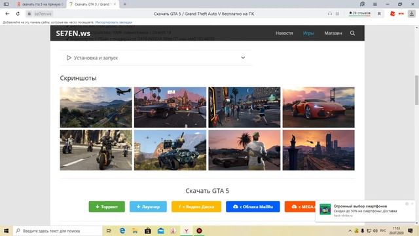Open the screenshot of the city skyline at sunset
The image size is (419, 236).
tap(319, 150)
